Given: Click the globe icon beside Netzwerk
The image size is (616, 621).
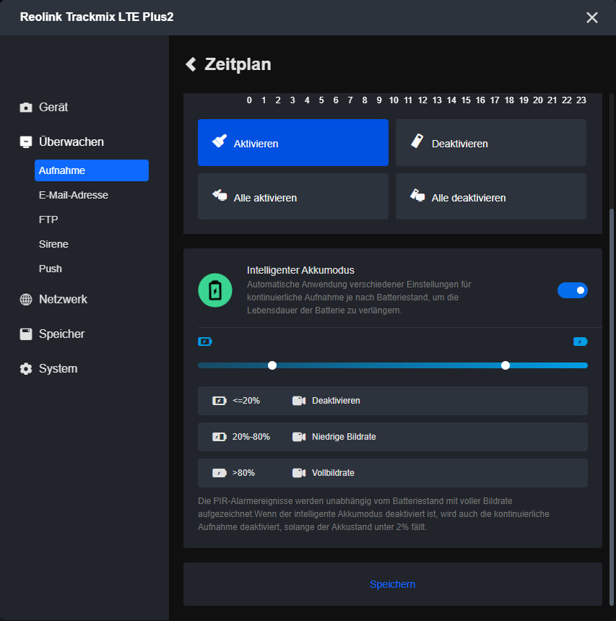Looking at the screenshot, I should 26,300.
